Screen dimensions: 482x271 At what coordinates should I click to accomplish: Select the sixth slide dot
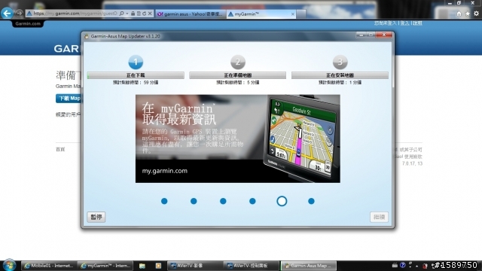click(311, 201)
